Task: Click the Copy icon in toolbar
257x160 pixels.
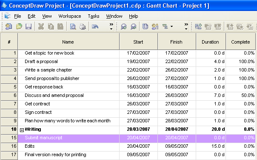Action: [51, 26]
